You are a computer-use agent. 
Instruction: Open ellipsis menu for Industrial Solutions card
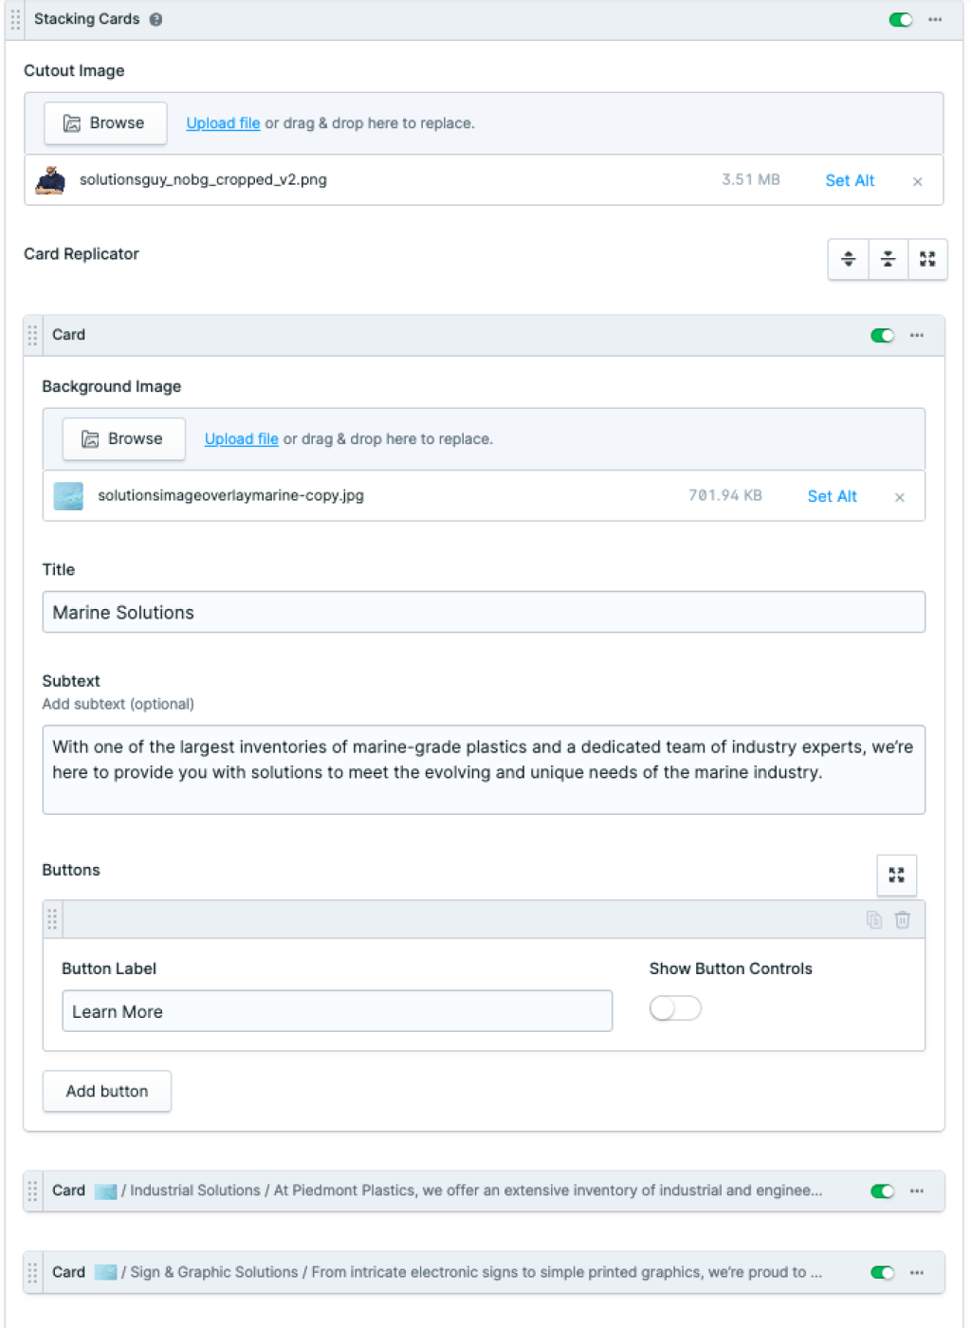917,1191
